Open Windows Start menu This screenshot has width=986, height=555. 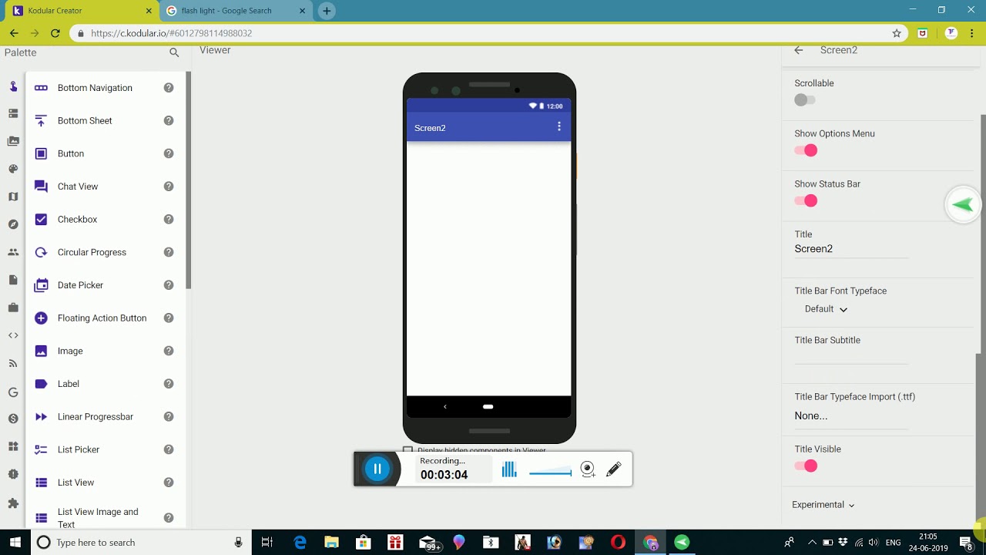15,542
